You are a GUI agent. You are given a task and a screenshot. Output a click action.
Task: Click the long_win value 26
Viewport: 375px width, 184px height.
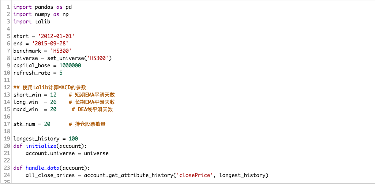[53, 102]
